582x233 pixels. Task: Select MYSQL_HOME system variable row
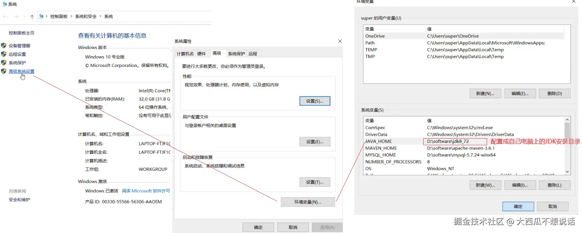pyautogui.click(x=464, y=155)
